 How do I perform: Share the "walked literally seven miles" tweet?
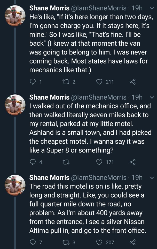132,162
